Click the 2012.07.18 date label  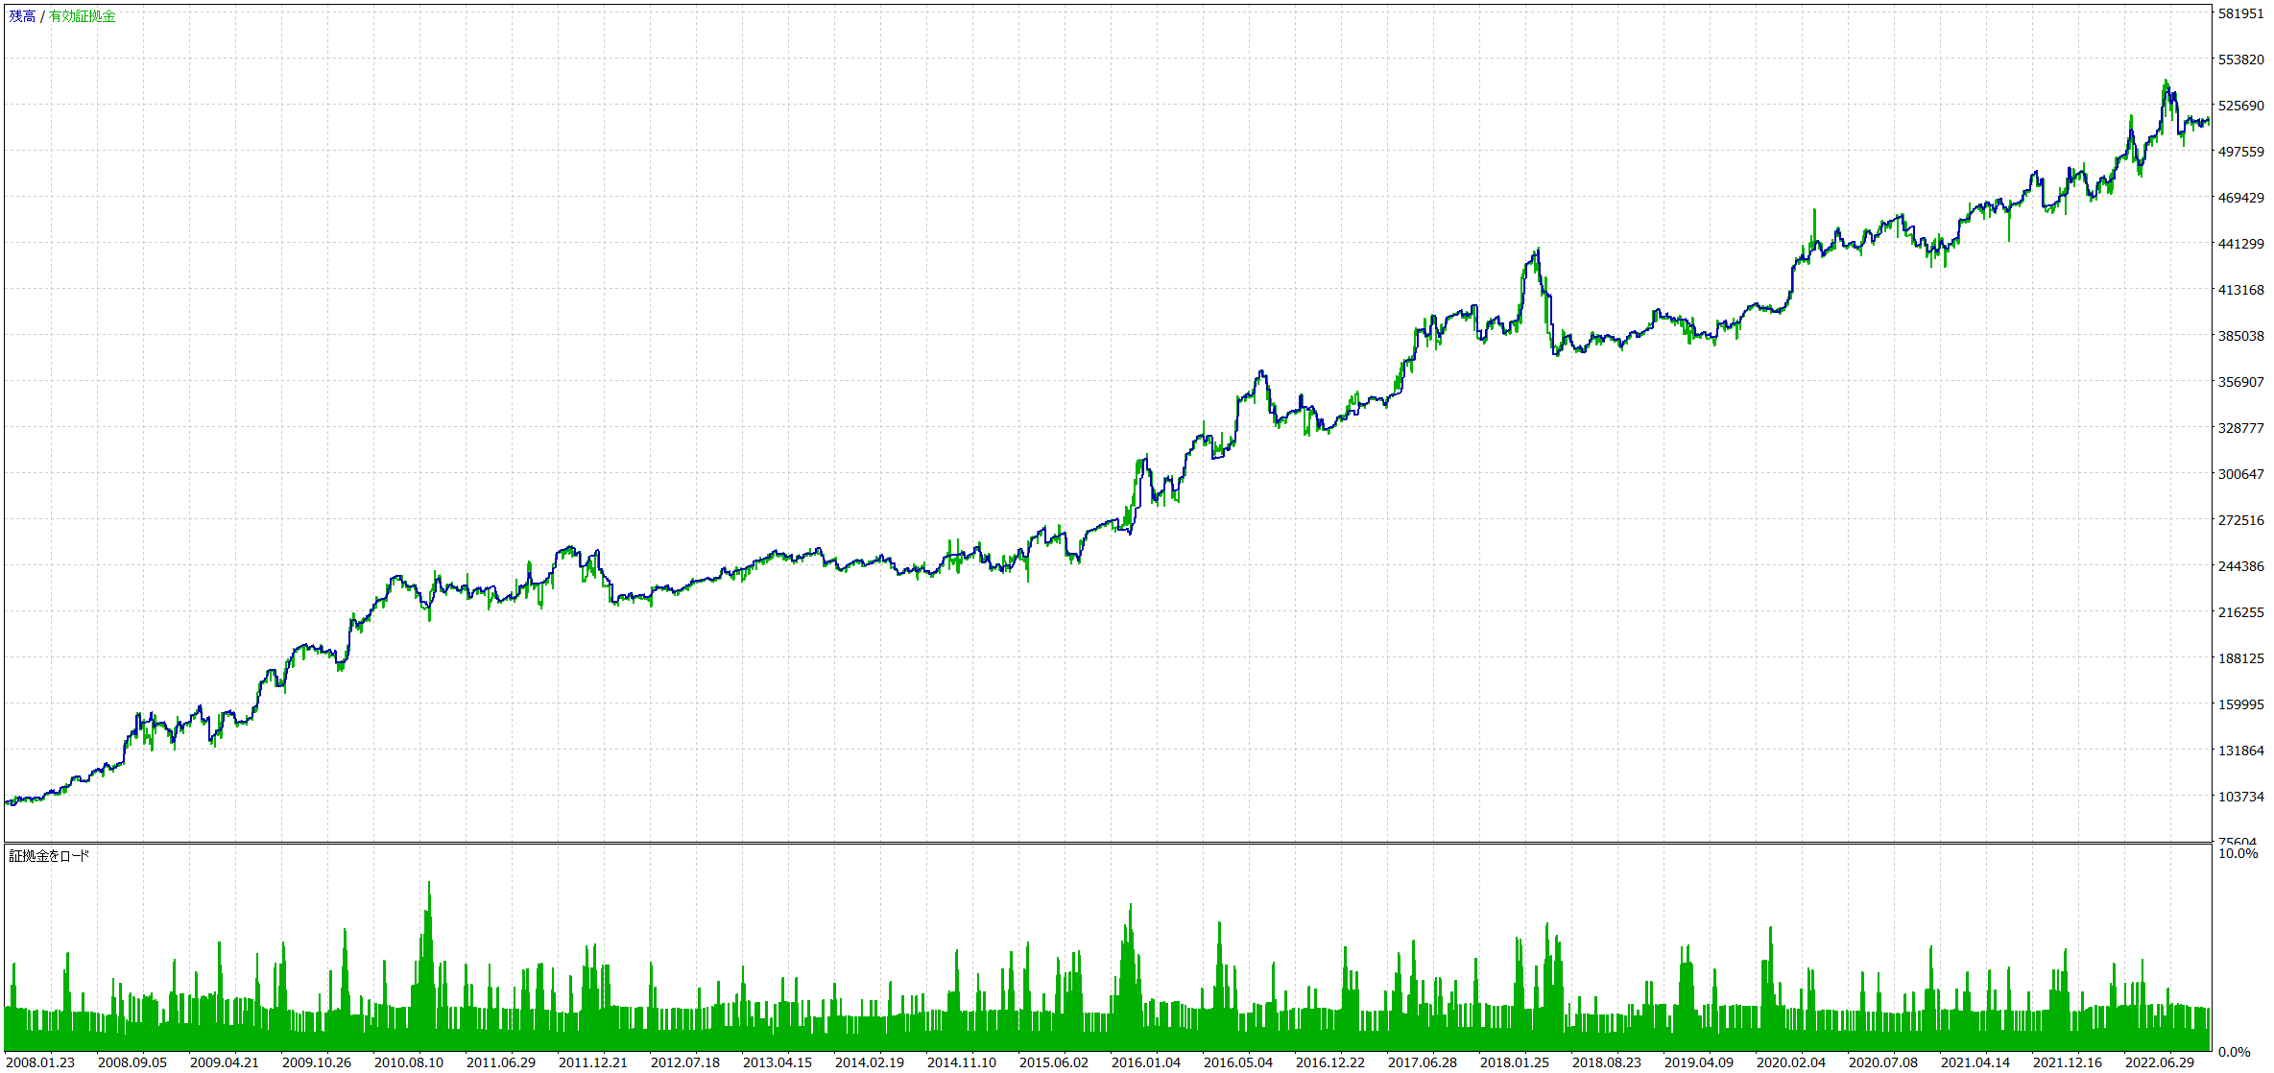pos(685,1062)
